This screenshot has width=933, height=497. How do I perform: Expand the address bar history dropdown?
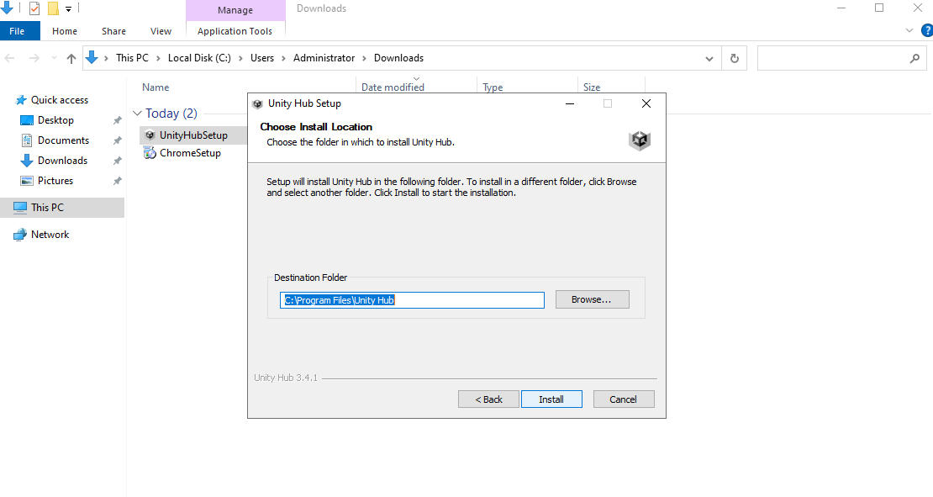tap(709, 58)
